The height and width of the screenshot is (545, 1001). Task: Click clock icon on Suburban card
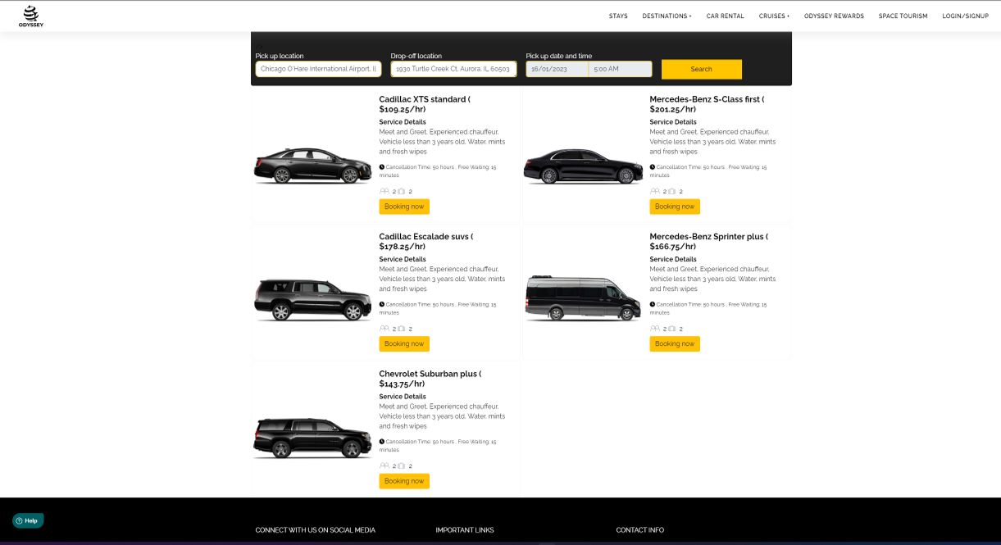382,442
